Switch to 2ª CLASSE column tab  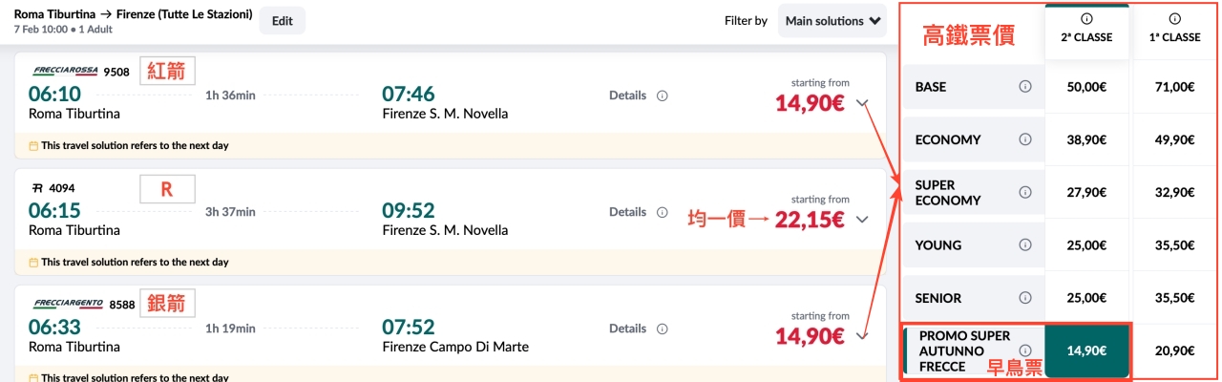tap(1086, 32)
